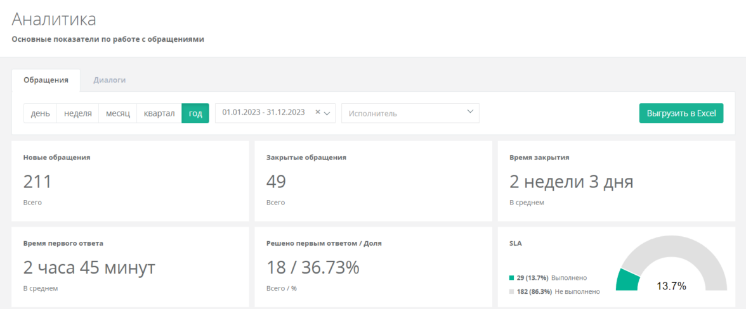Click the Время первого ответа card value

pyautogui.click(x=89, y=268)
